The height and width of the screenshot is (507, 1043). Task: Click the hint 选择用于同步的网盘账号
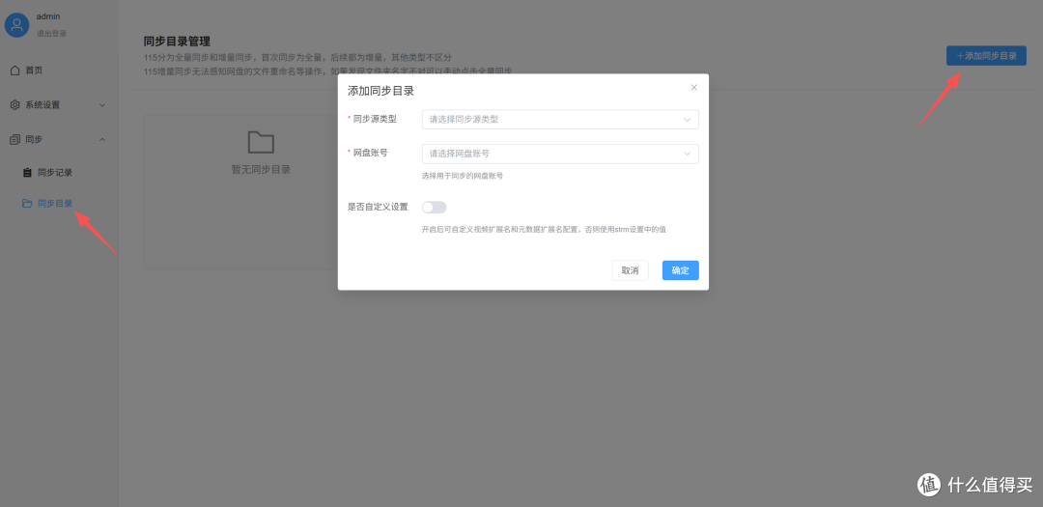[463, 177]
